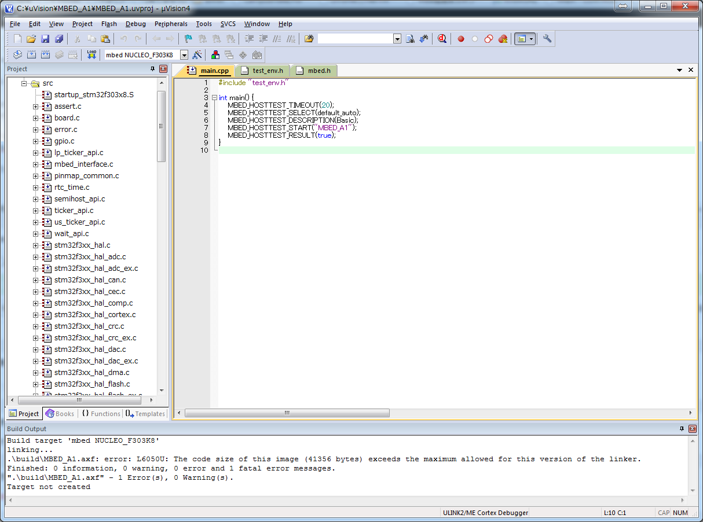Viewport: 703px width, 522px height.
Task: Open the Peripherals menu
Action: [171, 24]
